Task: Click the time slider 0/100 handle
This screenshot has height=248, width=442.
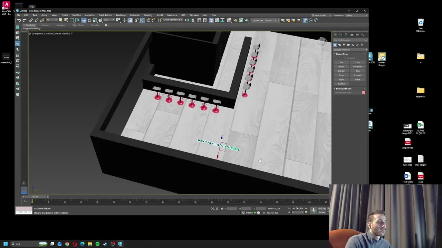Action: pyautogui.click(x=36, y=197)
